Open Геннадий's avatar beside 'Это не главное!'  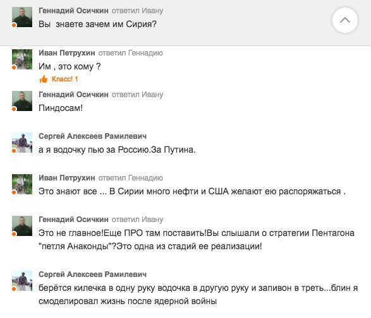point(22,226)
